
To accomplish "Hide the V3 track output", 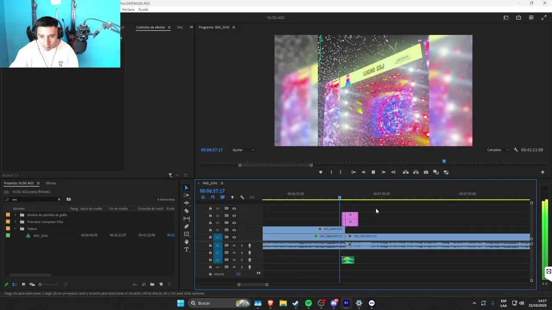I will [234, 223].
